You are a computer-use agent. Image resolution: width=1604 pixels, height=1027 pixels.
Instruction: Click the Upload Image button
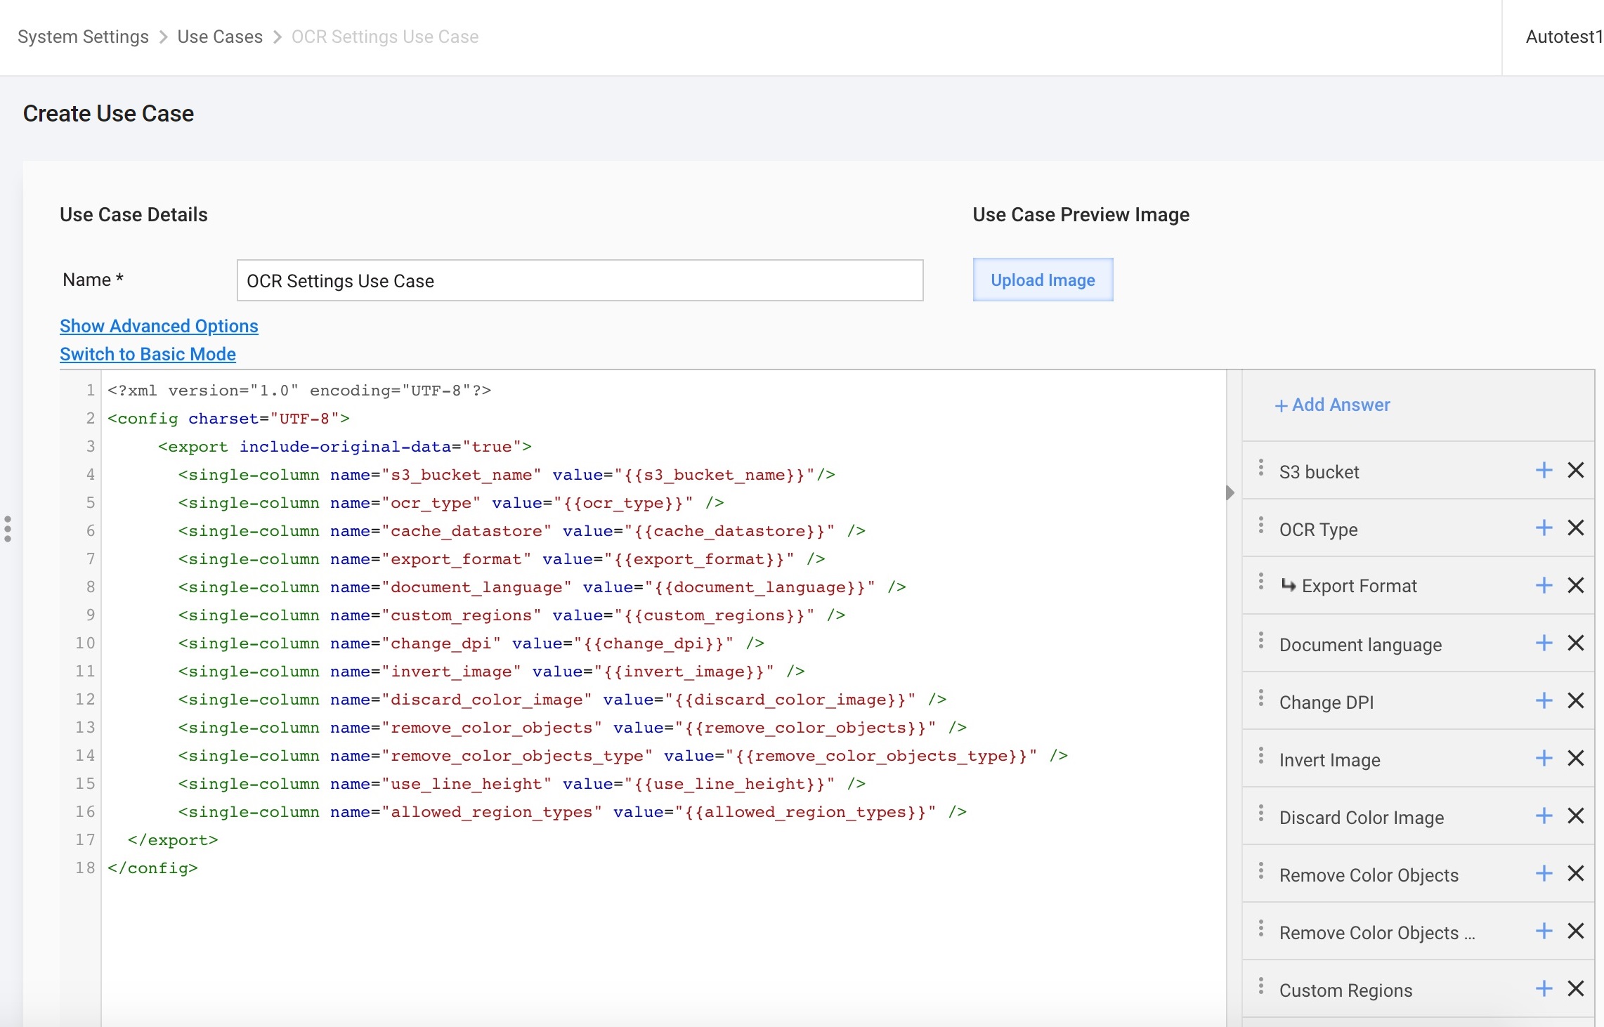coord(1043,280)
